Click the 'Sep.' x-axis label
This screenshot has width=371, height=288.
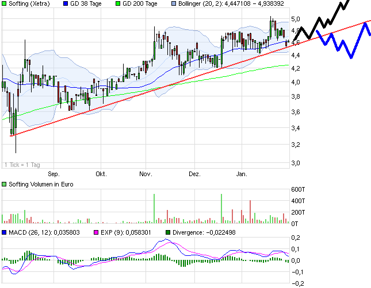(53, 174)
